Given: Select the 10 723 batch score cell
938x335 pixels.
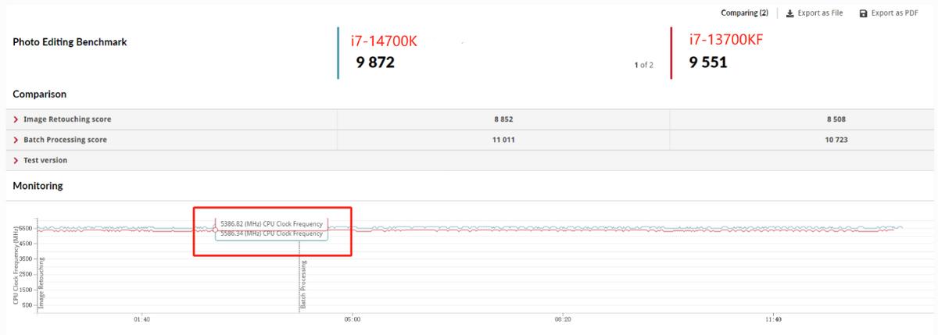Looking at the screenshot, I should click(836, 140).
